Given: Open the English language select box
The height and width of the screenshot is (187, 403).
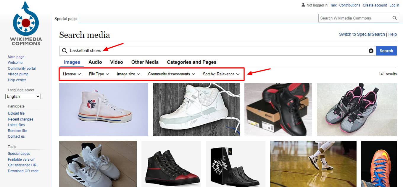Looking at the screenshot, I should pyautogui.click(x=23, y=96).
